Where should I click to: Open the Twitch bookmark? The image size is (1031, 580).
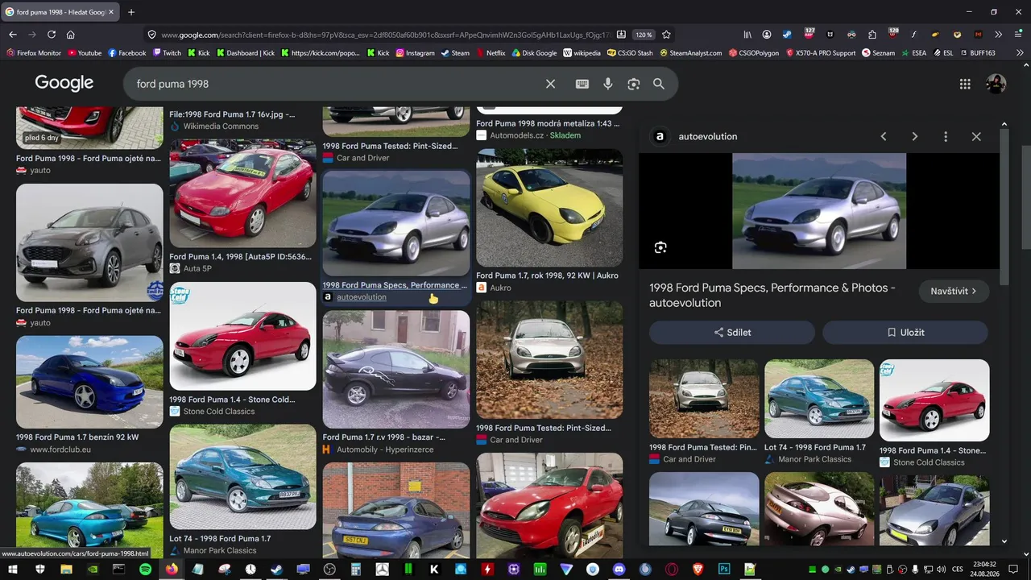167,53
